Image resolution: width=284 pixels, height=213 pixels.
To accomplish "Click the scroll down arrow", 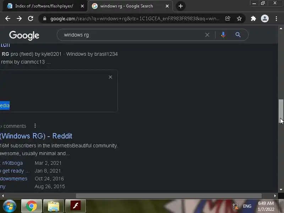I will click(281, 190).
